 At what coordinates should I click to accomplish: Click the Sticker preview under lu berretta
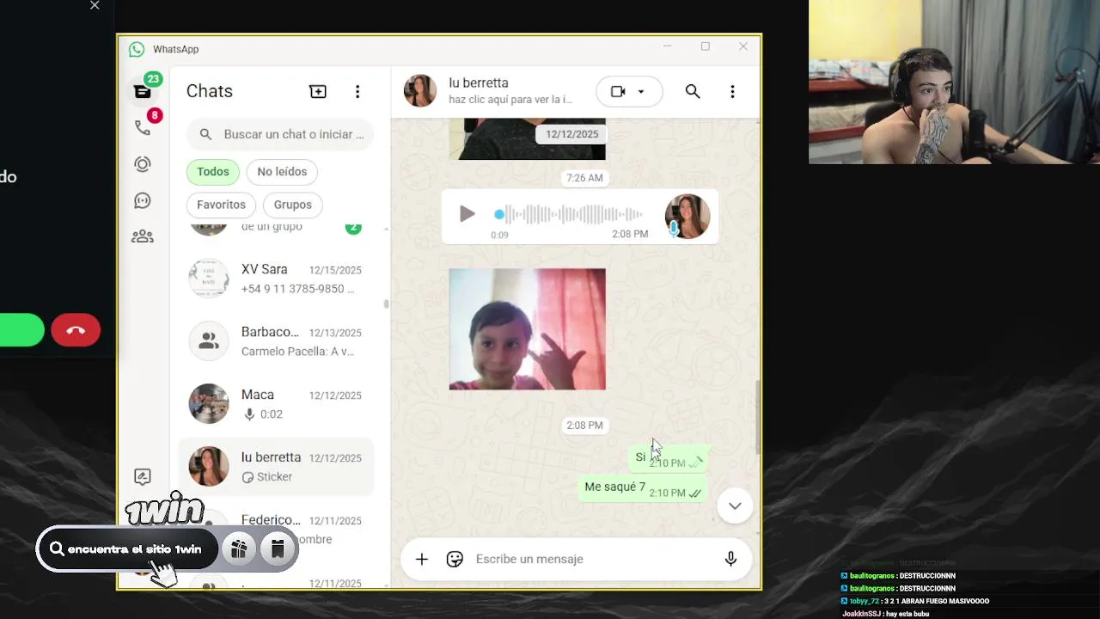(267, 477)
